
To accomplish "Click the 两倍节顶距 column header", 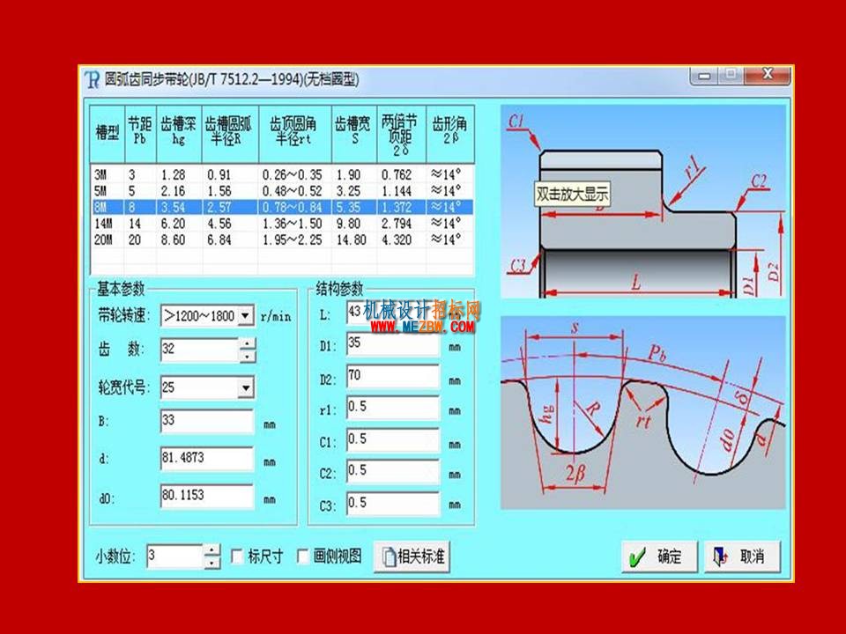I will 402,134.
